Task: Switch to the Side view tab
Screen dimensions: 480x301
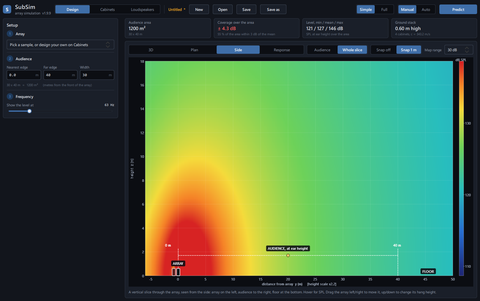Action: point(238,50)
